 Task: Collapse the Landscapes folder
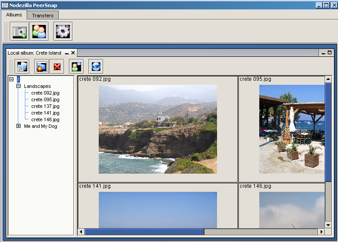pos(19,86)
